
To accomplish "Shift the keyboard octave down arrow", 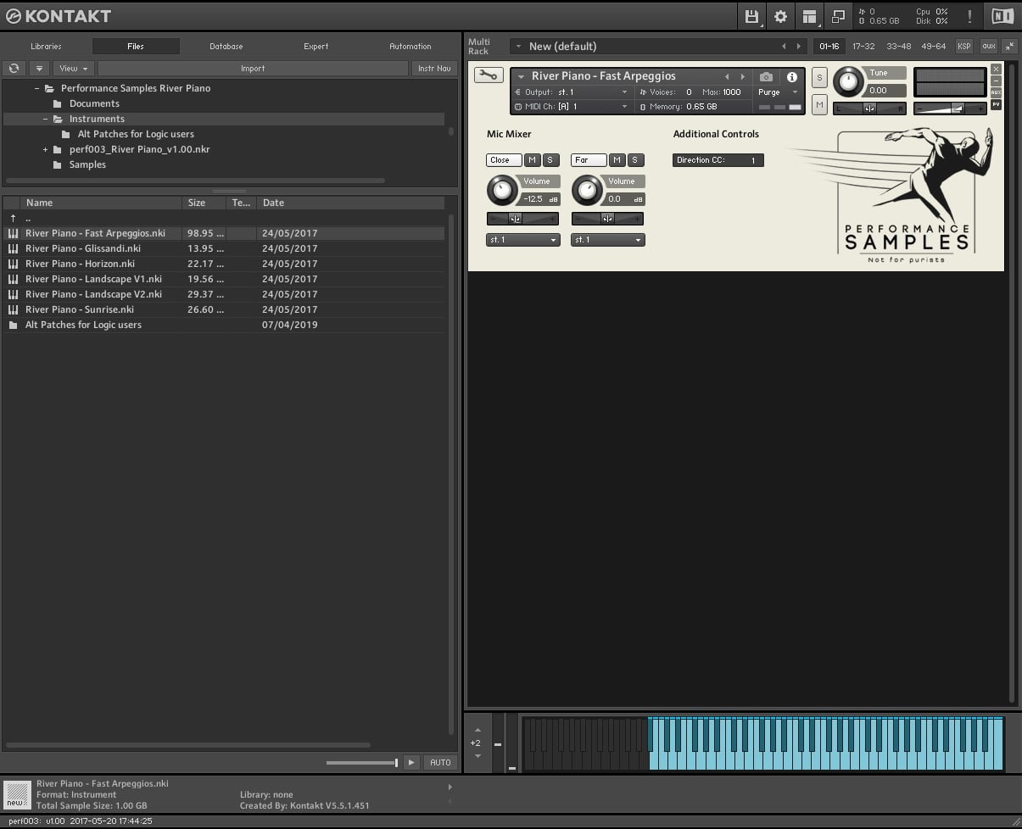I will tap(477, 755).
